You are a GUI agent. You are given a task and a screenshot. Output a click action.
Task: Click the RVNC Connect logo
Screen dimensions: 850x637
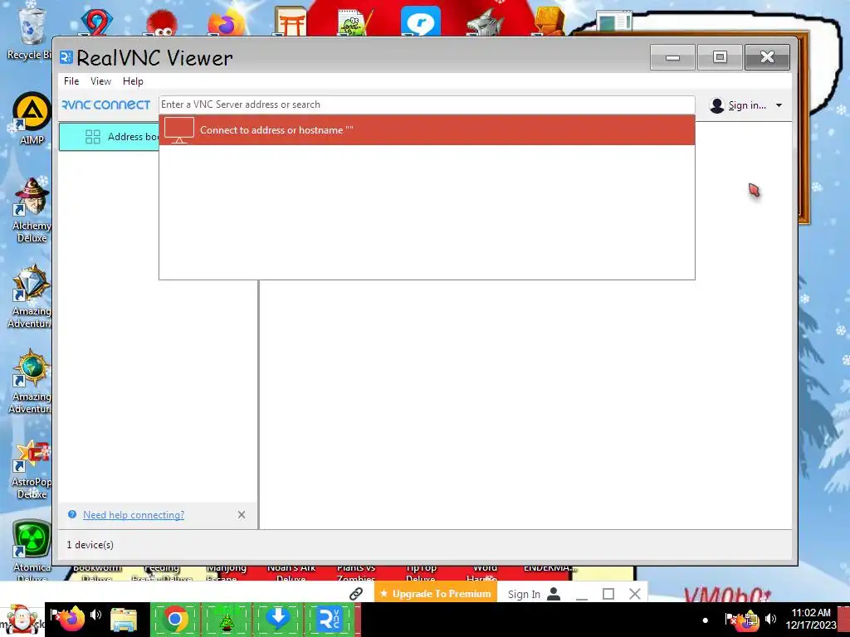click(x=106, y=105)
